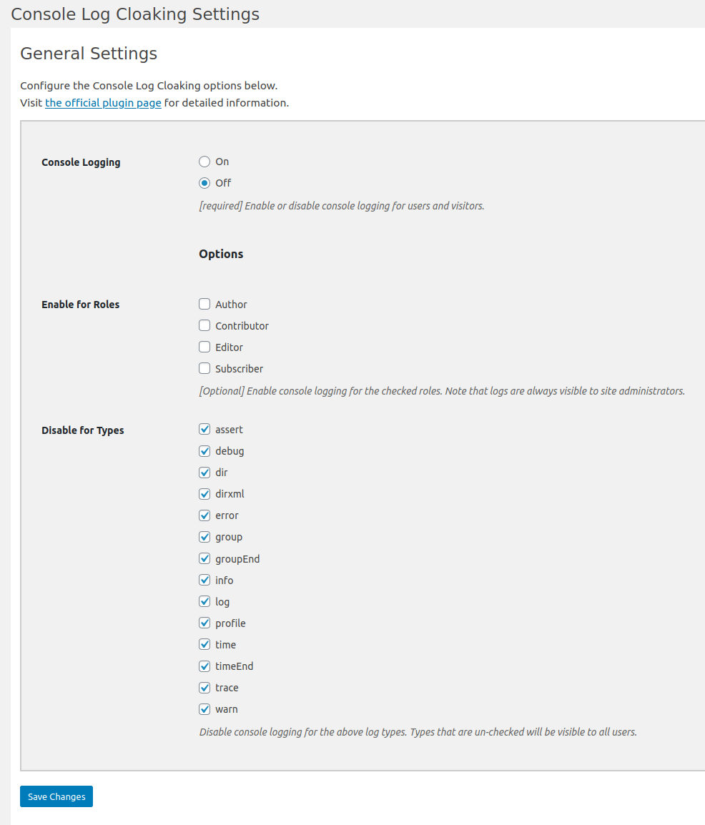705x825 pixels.
Task: Open the official plugin page link
Action: (103, 103)
